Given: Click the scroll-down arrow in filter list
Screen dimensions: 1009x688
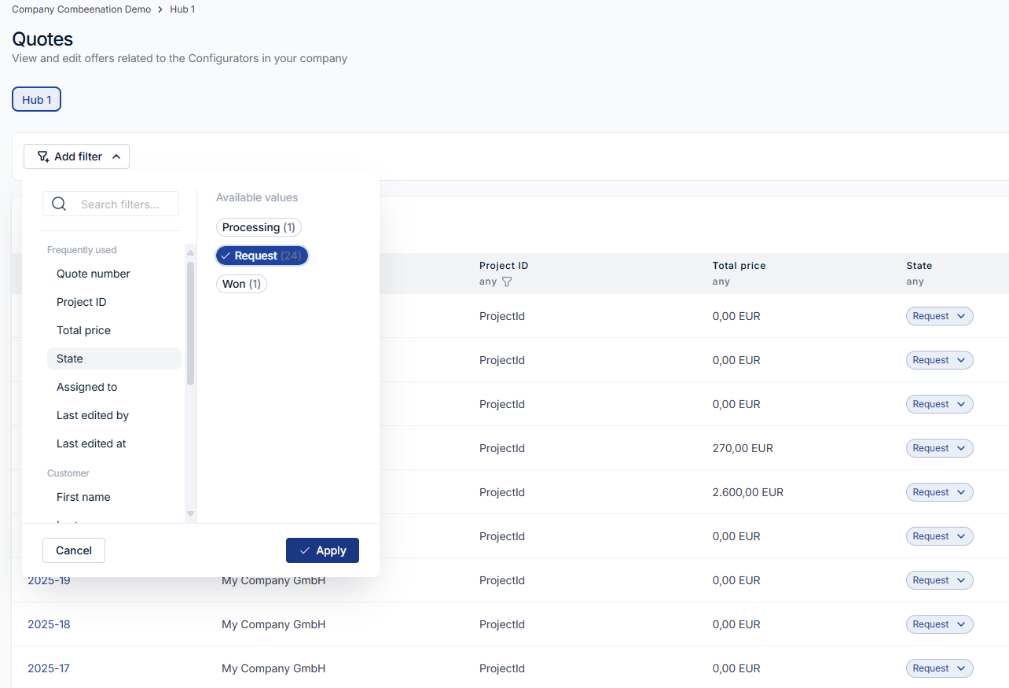Looking at the screenshot, I should 190,513.
